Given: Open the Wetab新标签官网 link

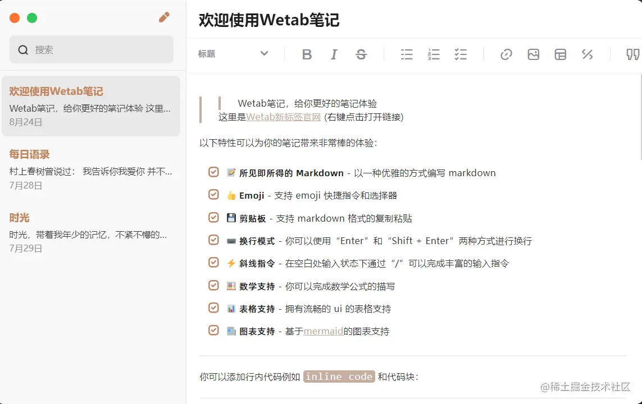Looking at the screenshot, I should pos(283,117).
